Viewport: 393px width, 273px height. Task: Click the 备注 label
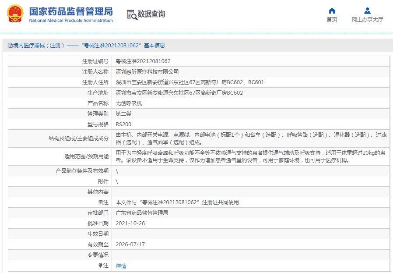[x=103, y=202]
